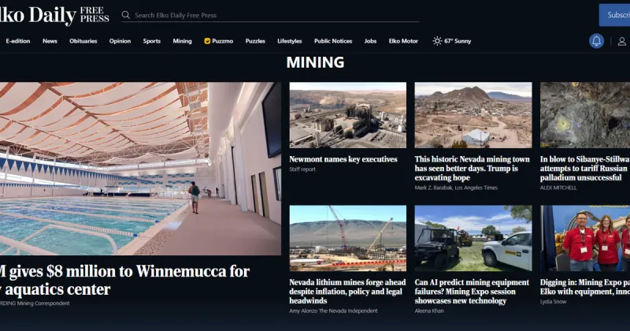The height and width of the screenshot is (331, 630).
Task: Click the Subscribe button
Action: point(615,15)
